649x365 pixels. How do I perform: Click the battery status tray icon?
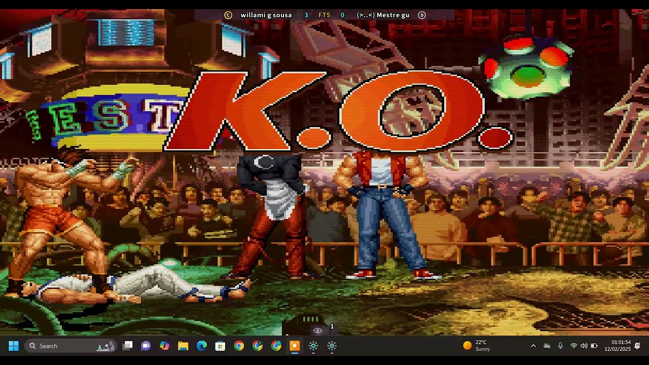pyautogui.click(x=594, y=346)
